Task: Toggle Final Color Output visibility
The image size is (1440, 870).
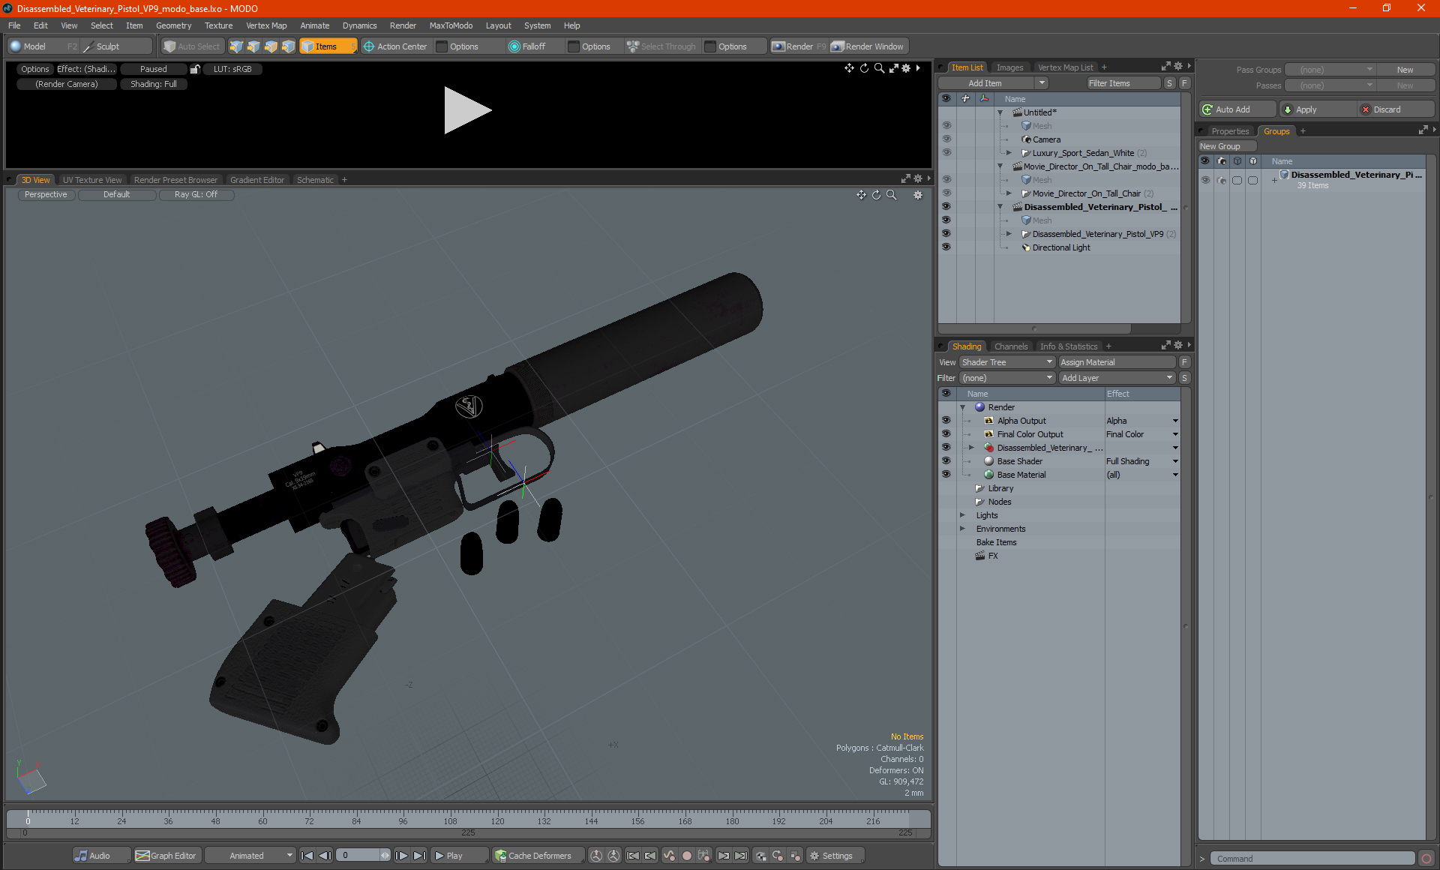Action: 946,434
